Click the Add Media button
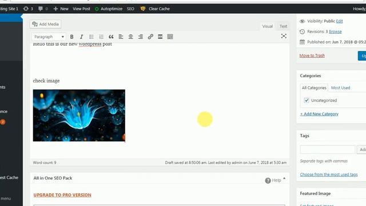This screenshot has height=206, width=366. 46,24
